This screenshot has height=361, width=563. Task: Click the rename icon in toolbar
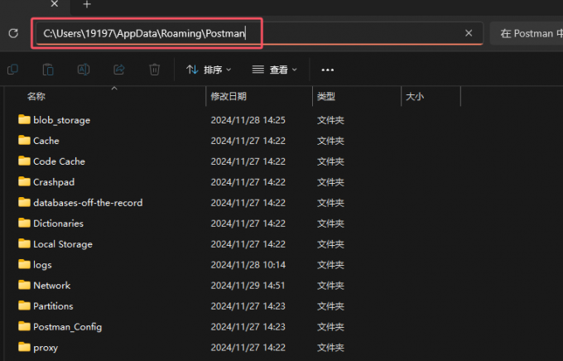coord(84,70)
